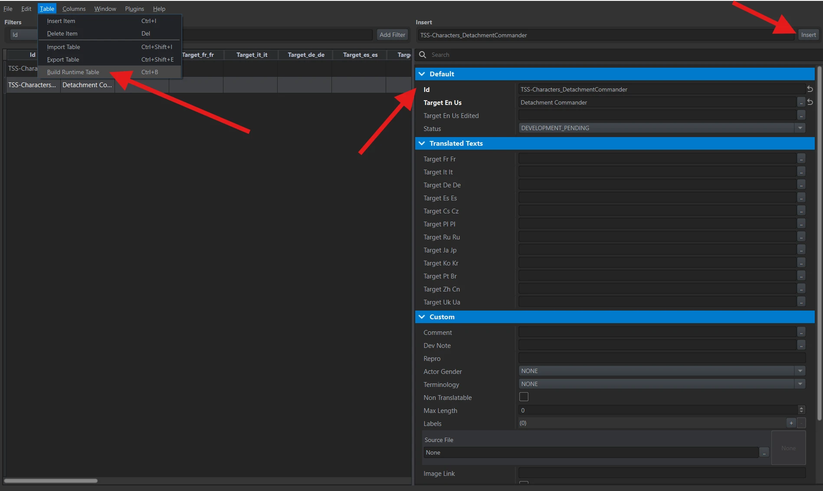Screen dimensions: 823x491
Task: Open editor button for Target Cs Cz
Action: click(x=801, y=211)
